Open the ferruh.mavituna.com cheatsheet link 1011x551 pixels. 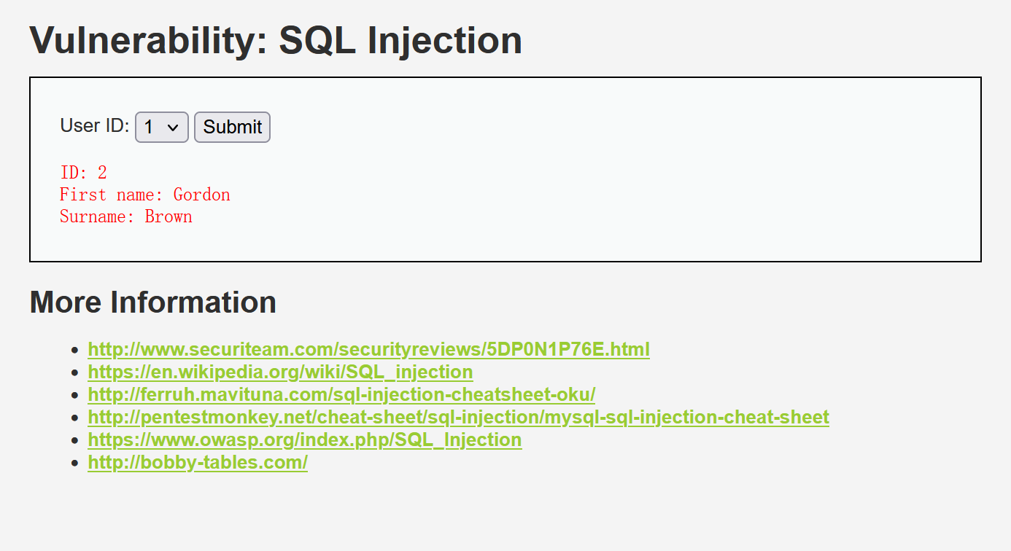341,394
